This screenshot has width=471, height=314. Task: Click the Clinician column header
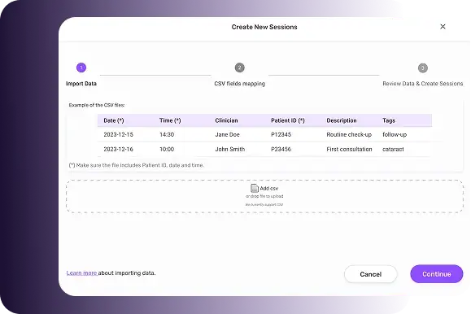[226, 120]
